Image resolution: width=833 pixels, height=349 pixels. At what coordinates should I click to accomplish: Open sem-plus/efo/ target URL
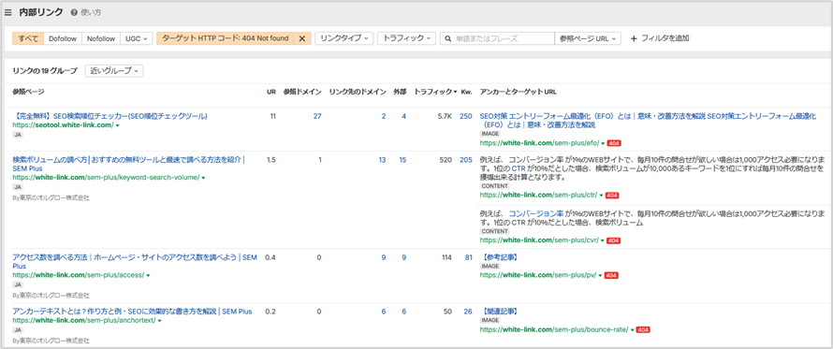point(539,143)
